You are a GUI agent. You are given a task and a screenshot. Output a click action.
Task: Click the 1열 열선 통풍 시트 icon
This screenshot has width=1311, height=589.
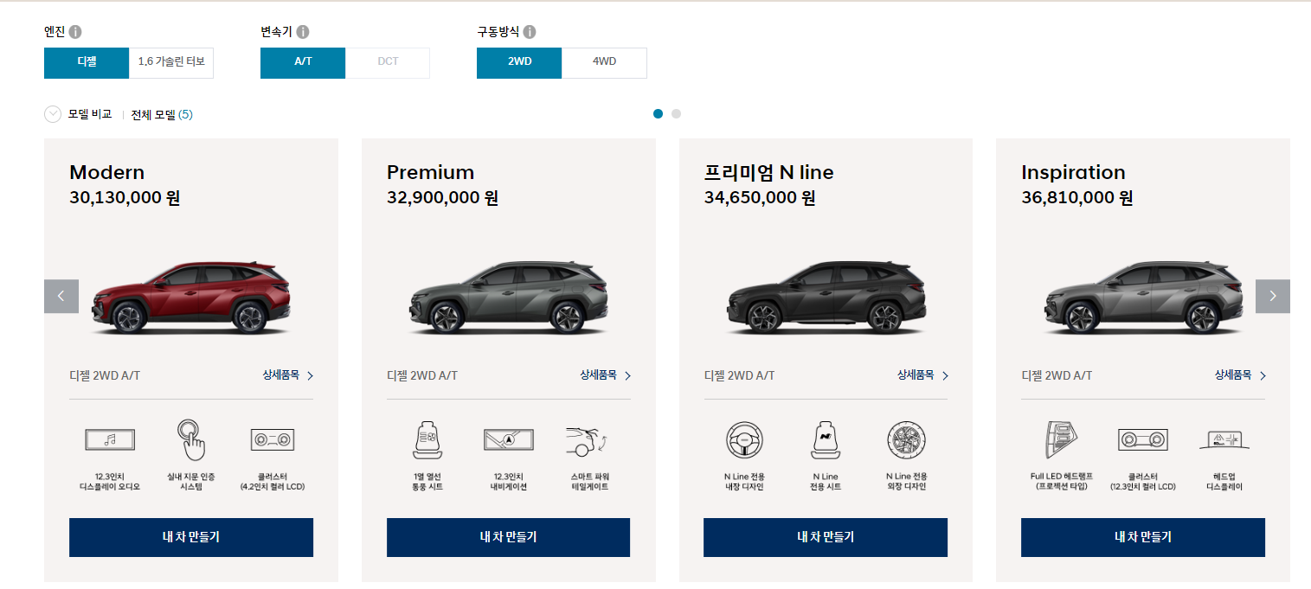click(x=428, y=439)
